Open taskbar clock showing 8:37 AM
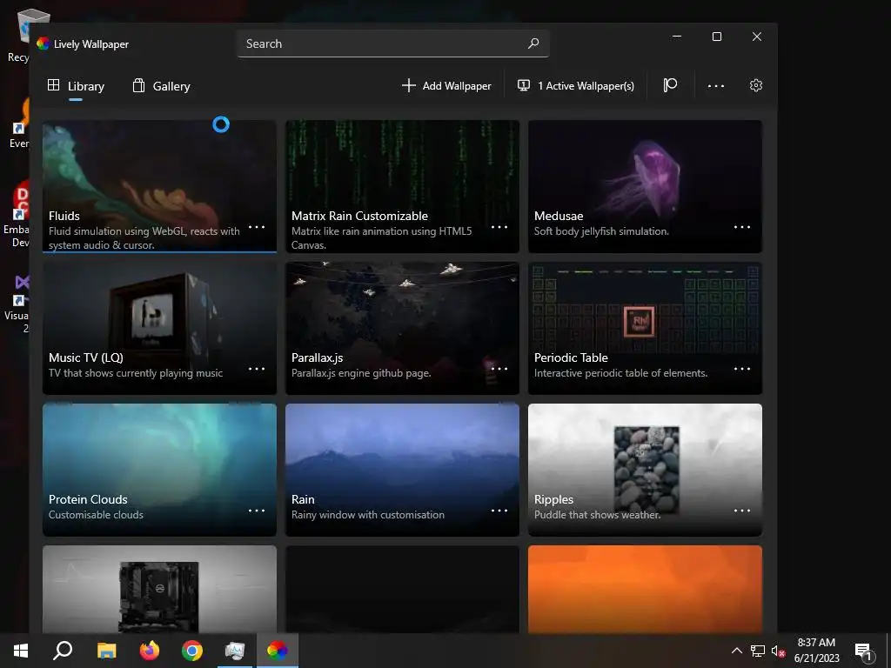 [x=816, y=651]
